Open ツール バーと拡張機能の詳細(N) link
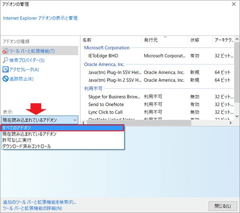240x213 pixels. click(x=32, y=208)
